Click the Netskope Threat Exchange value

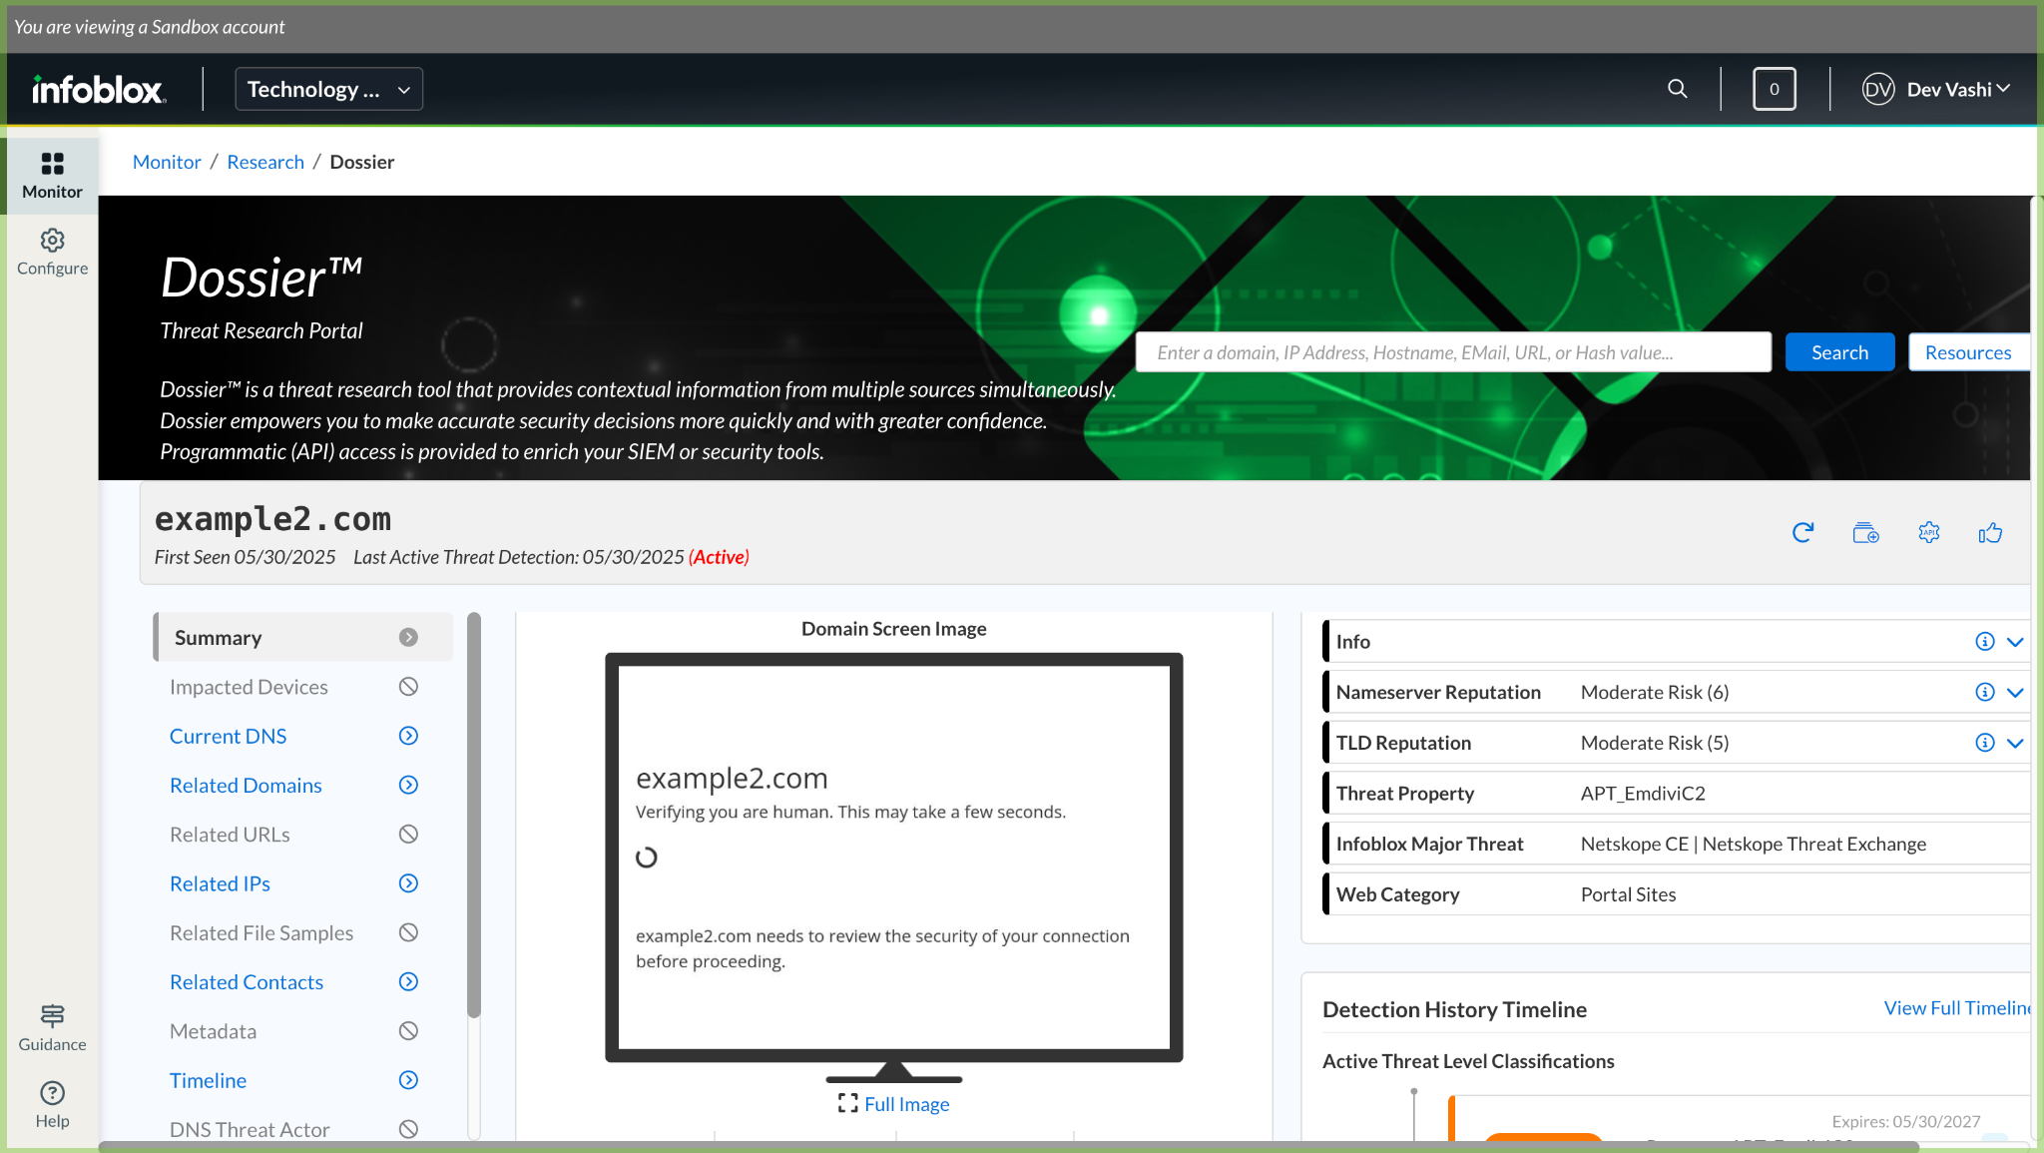click(x=1814, y=845)
